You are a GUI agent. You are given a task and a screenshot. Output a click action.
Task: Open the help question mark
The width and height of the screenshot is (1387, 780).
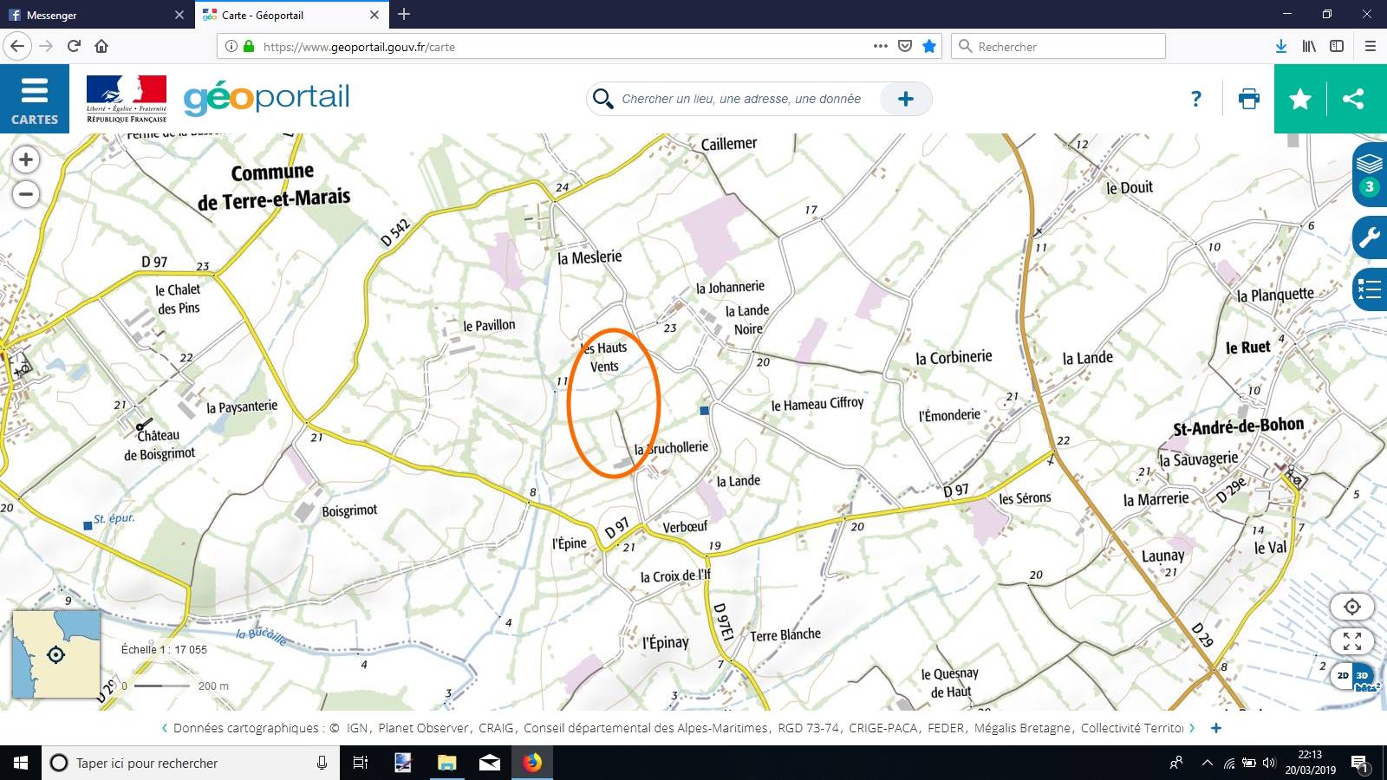click(1196, 99)
